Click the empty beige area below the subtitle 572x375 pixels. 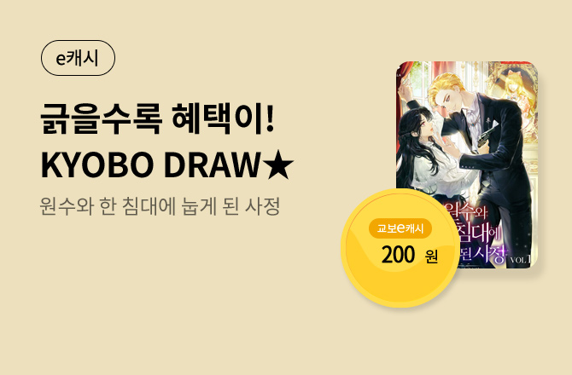(164, 291)
